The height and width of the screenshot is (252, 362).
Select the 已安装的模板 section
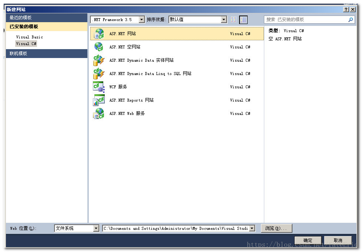pyautogui.click(x=47, y=27)
